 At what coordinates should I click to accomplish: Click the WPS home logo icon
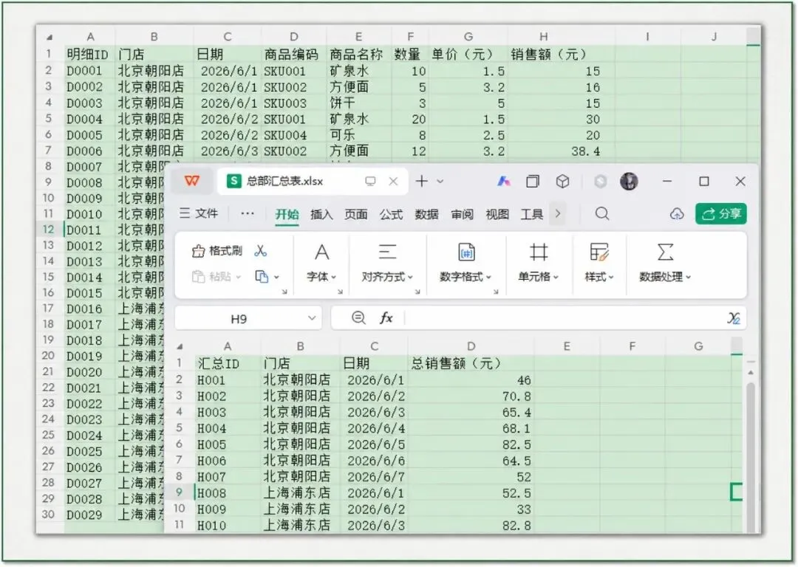[x=192, y=181]
